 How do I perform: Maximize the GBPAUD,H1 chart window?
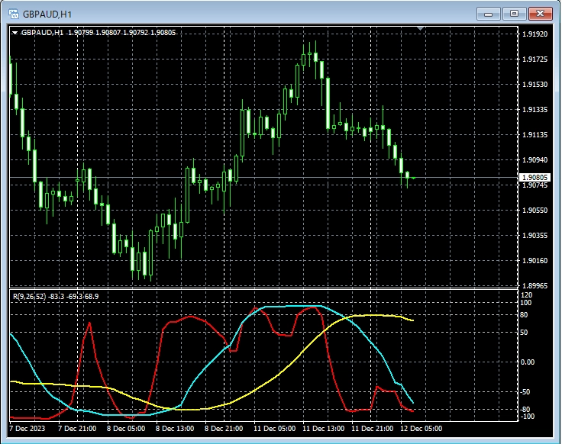pyautogui.click(x=514, y=13)
